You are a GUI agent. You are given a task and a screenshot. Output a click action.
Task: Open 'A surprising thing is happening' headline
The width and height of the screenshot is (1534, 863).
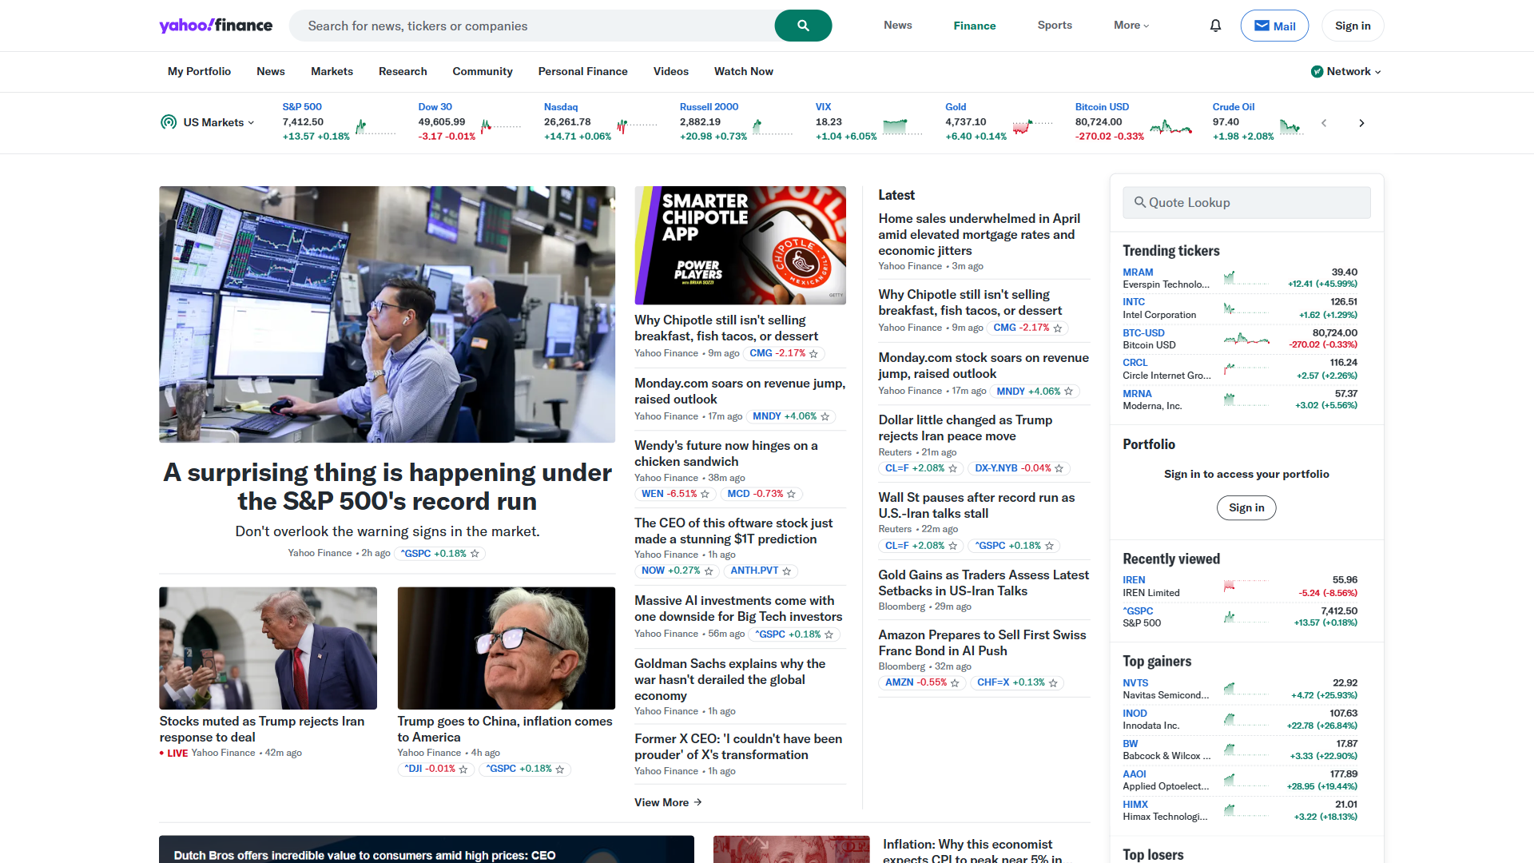(387, 487)
